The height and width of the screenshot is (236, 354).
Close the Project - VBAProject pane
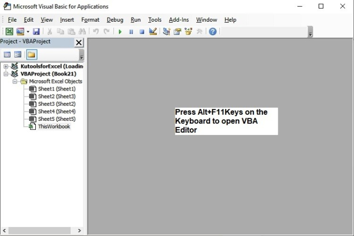(x=79, y=42)
